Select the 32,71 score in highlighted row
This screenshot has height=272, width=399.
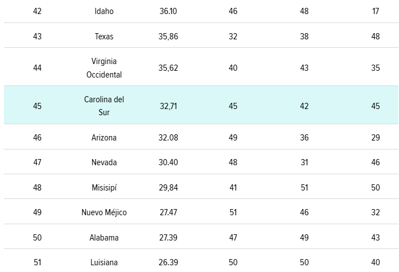point(169,106)
